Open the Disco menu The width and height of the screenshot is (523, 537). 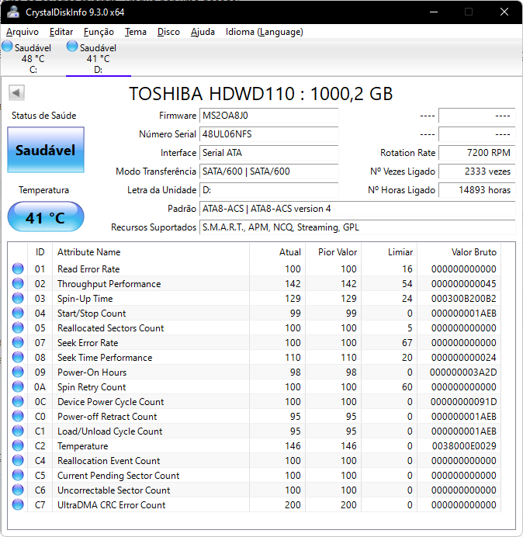pos(168,32)
